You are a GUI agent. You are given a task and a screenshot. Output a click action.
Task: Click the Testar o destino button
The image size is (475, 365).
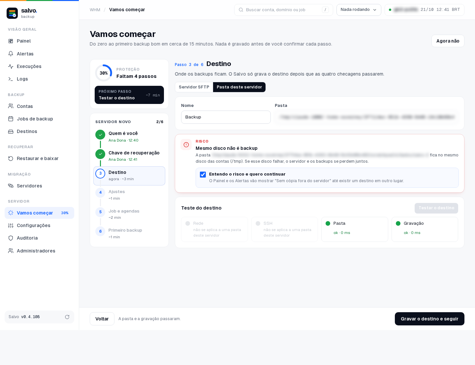(x=436, y=208)
